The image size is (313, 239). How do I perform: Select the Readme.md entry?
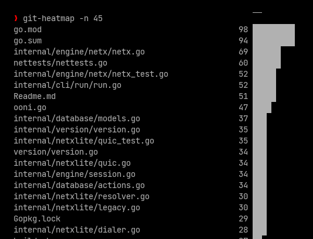(x=35, y=96)
